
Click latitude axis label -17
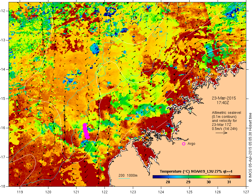click(3, 157)
